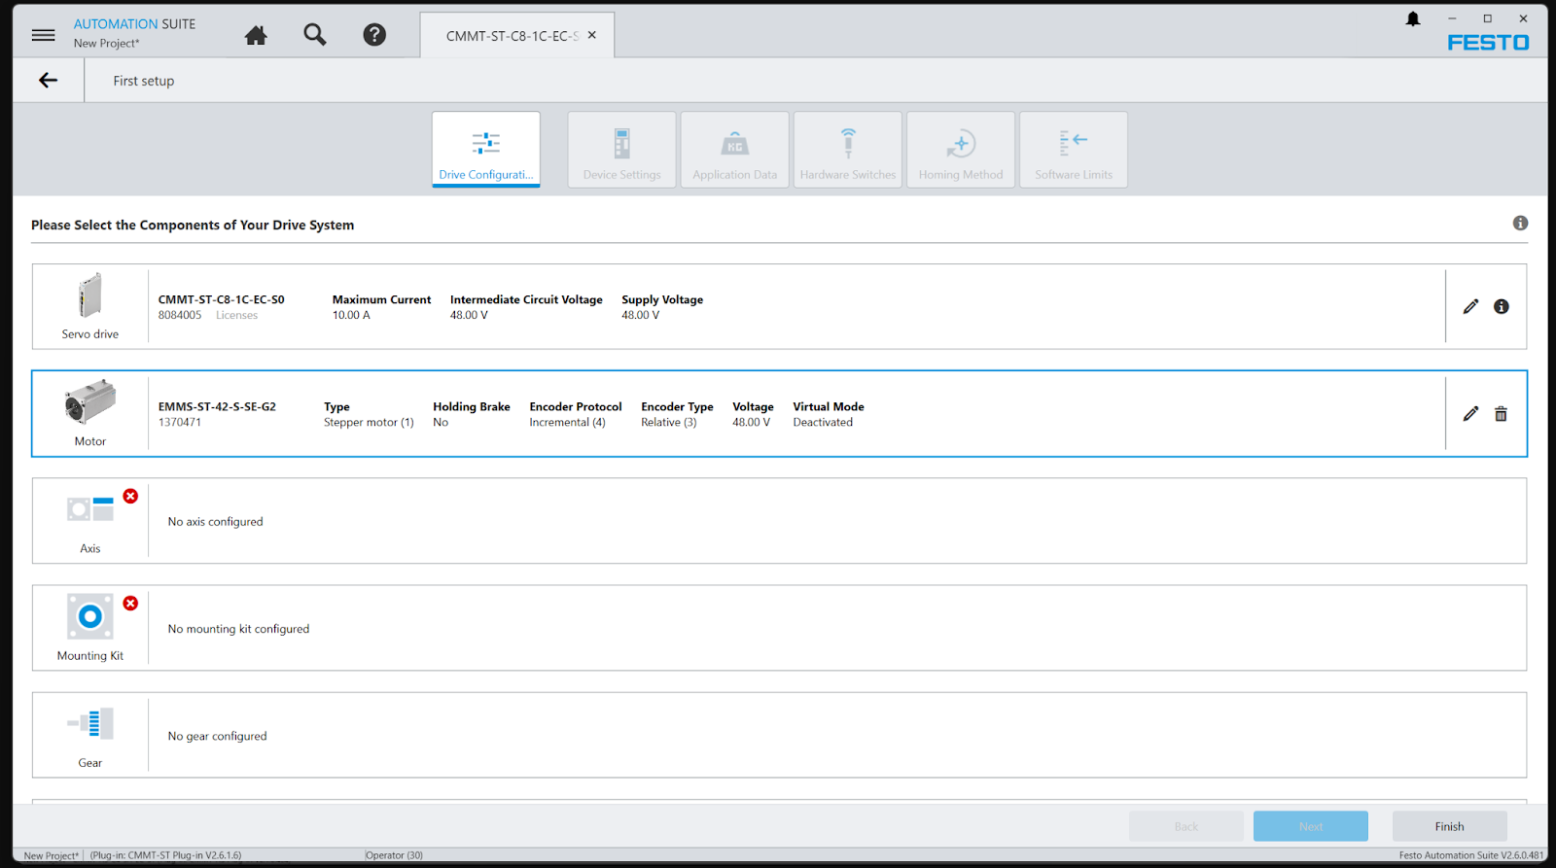Click the servo drive part number 8084005

point(180,315)
